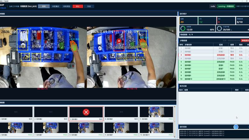Click the thumbnail panel vertical scrollbar
The height and width of the screenshot is (140, 249).
coord(175,121)
